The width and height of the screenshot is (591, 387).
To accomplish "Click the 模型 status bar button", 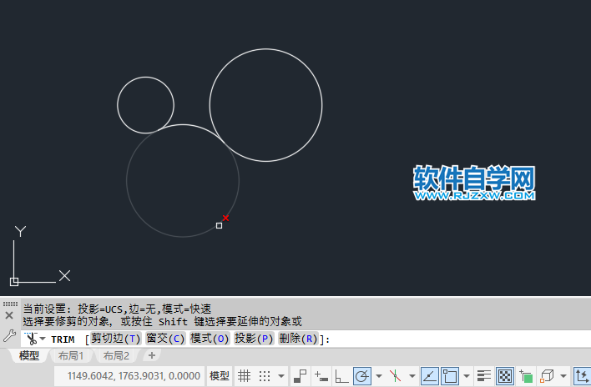I will pyautogui.click(x=220, y=375).
